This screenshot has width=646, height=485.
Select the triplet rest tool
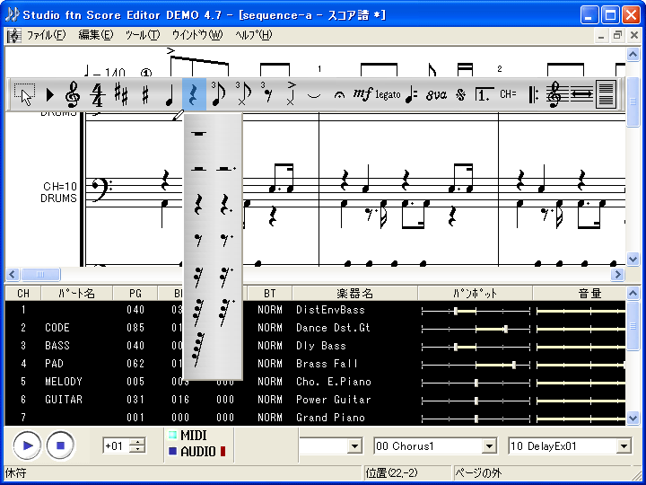(266, 94)
